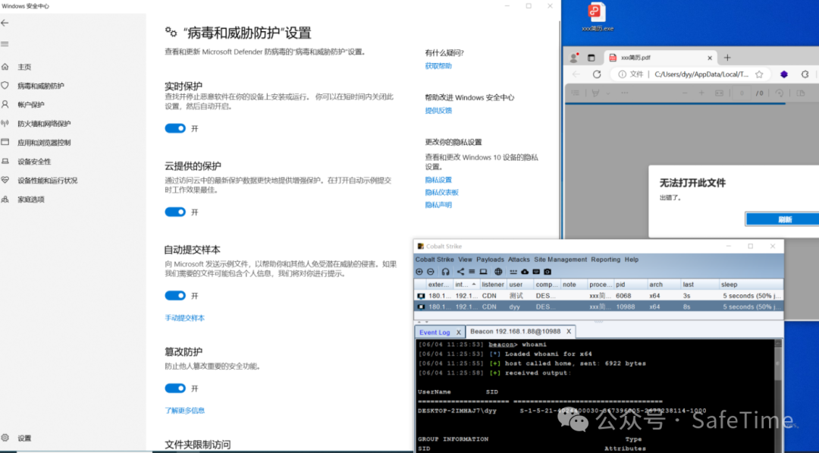Image resolution: width=819 pixels, height=453 pixels.
Task: Open View menu in Cobalt Strike
Action: [466, 260]
